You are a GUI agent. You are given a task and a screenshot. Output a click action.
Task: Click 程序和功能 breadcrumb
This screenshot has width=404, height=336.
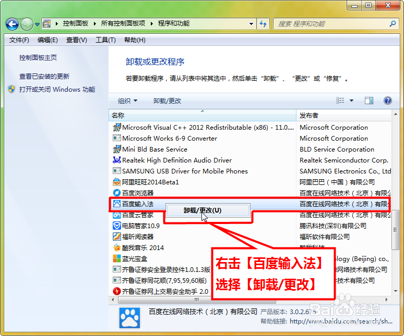(x=174, y=23)
